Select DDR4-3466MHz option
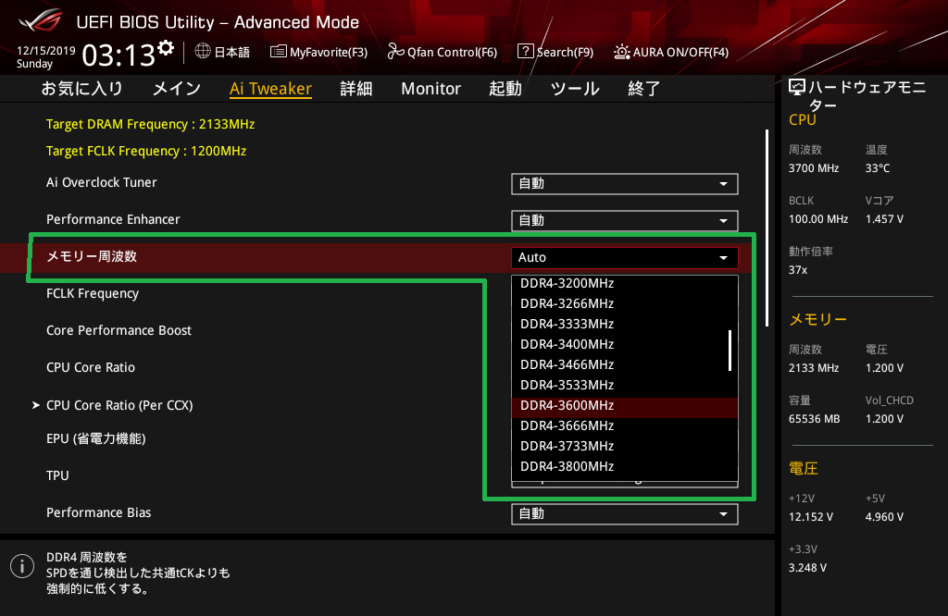This screenshot has height=616, width=948. tap(625, 364)
